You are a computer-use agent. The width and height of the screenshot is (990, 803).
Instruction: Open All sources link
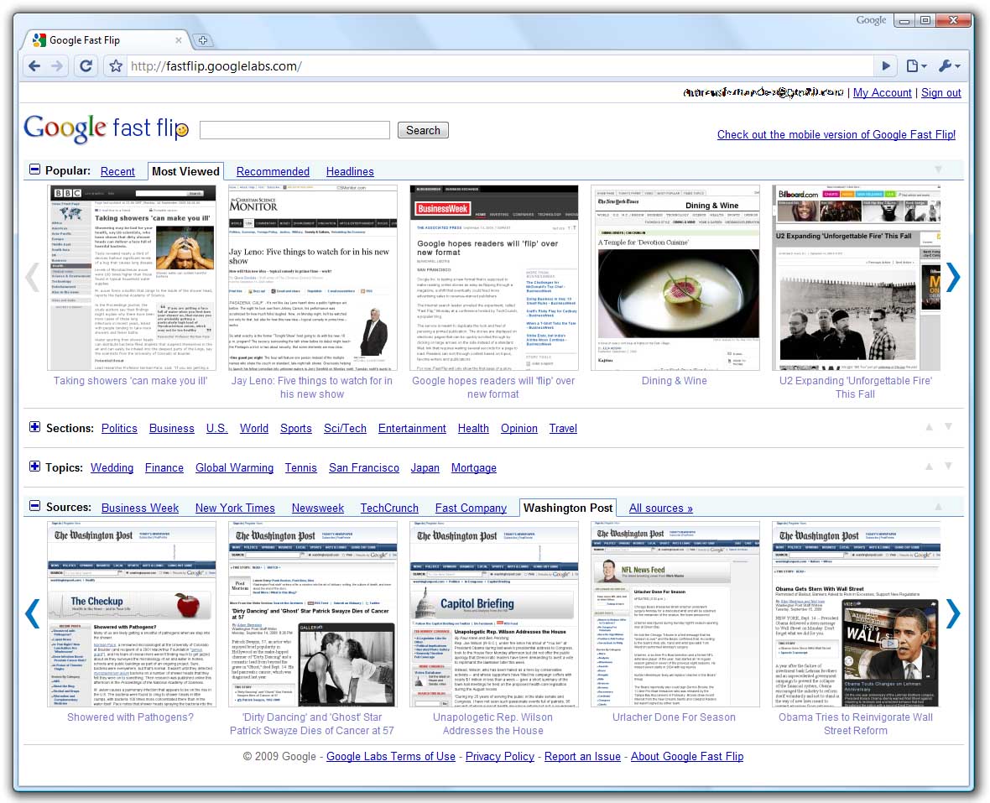(660, 508)
